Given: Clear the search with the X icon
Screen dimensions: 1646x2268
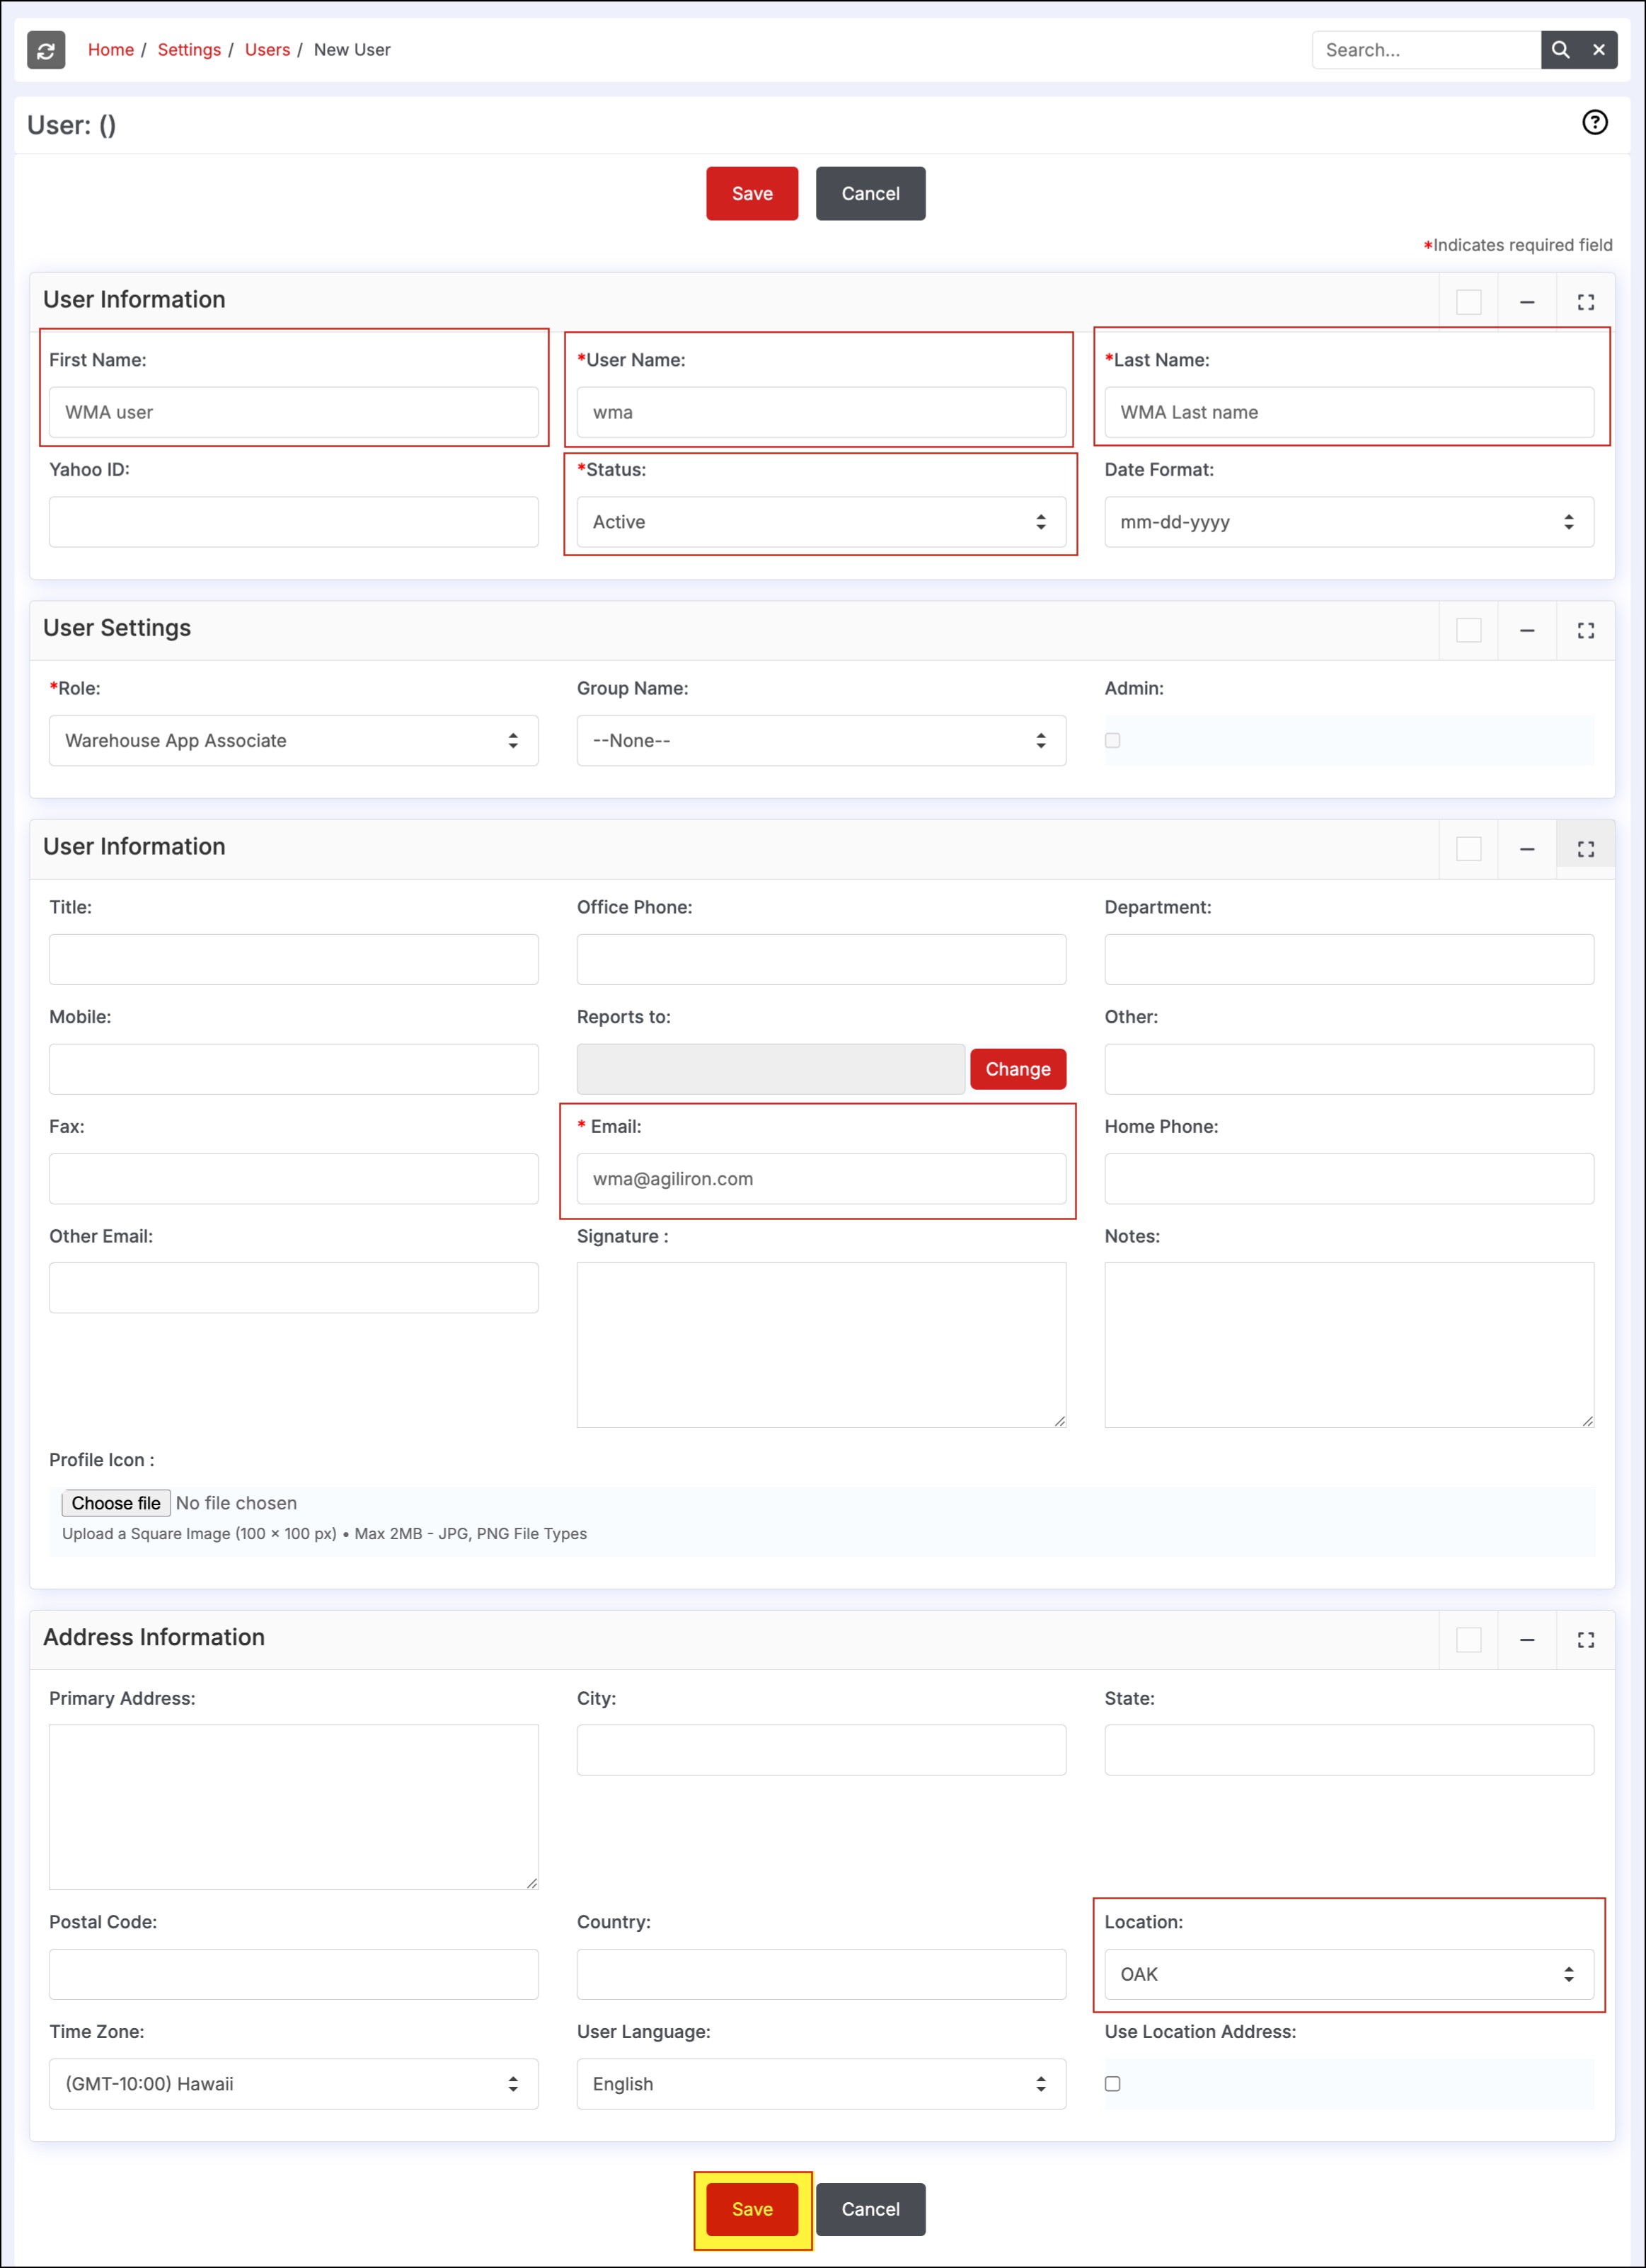Looking at the screenshot, I should point(1599,50).
